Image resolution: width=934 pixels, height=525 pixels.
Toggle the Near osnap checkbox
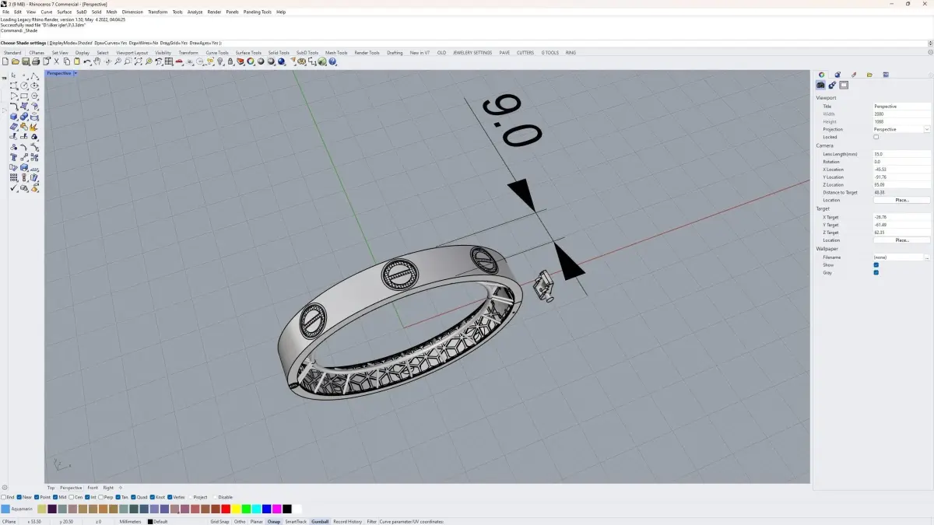point(19,497)
